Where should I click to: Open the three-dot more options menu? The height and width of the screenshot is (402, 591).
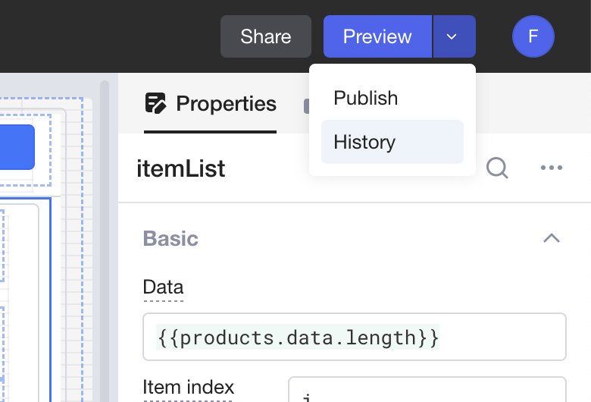coord(552,168)
